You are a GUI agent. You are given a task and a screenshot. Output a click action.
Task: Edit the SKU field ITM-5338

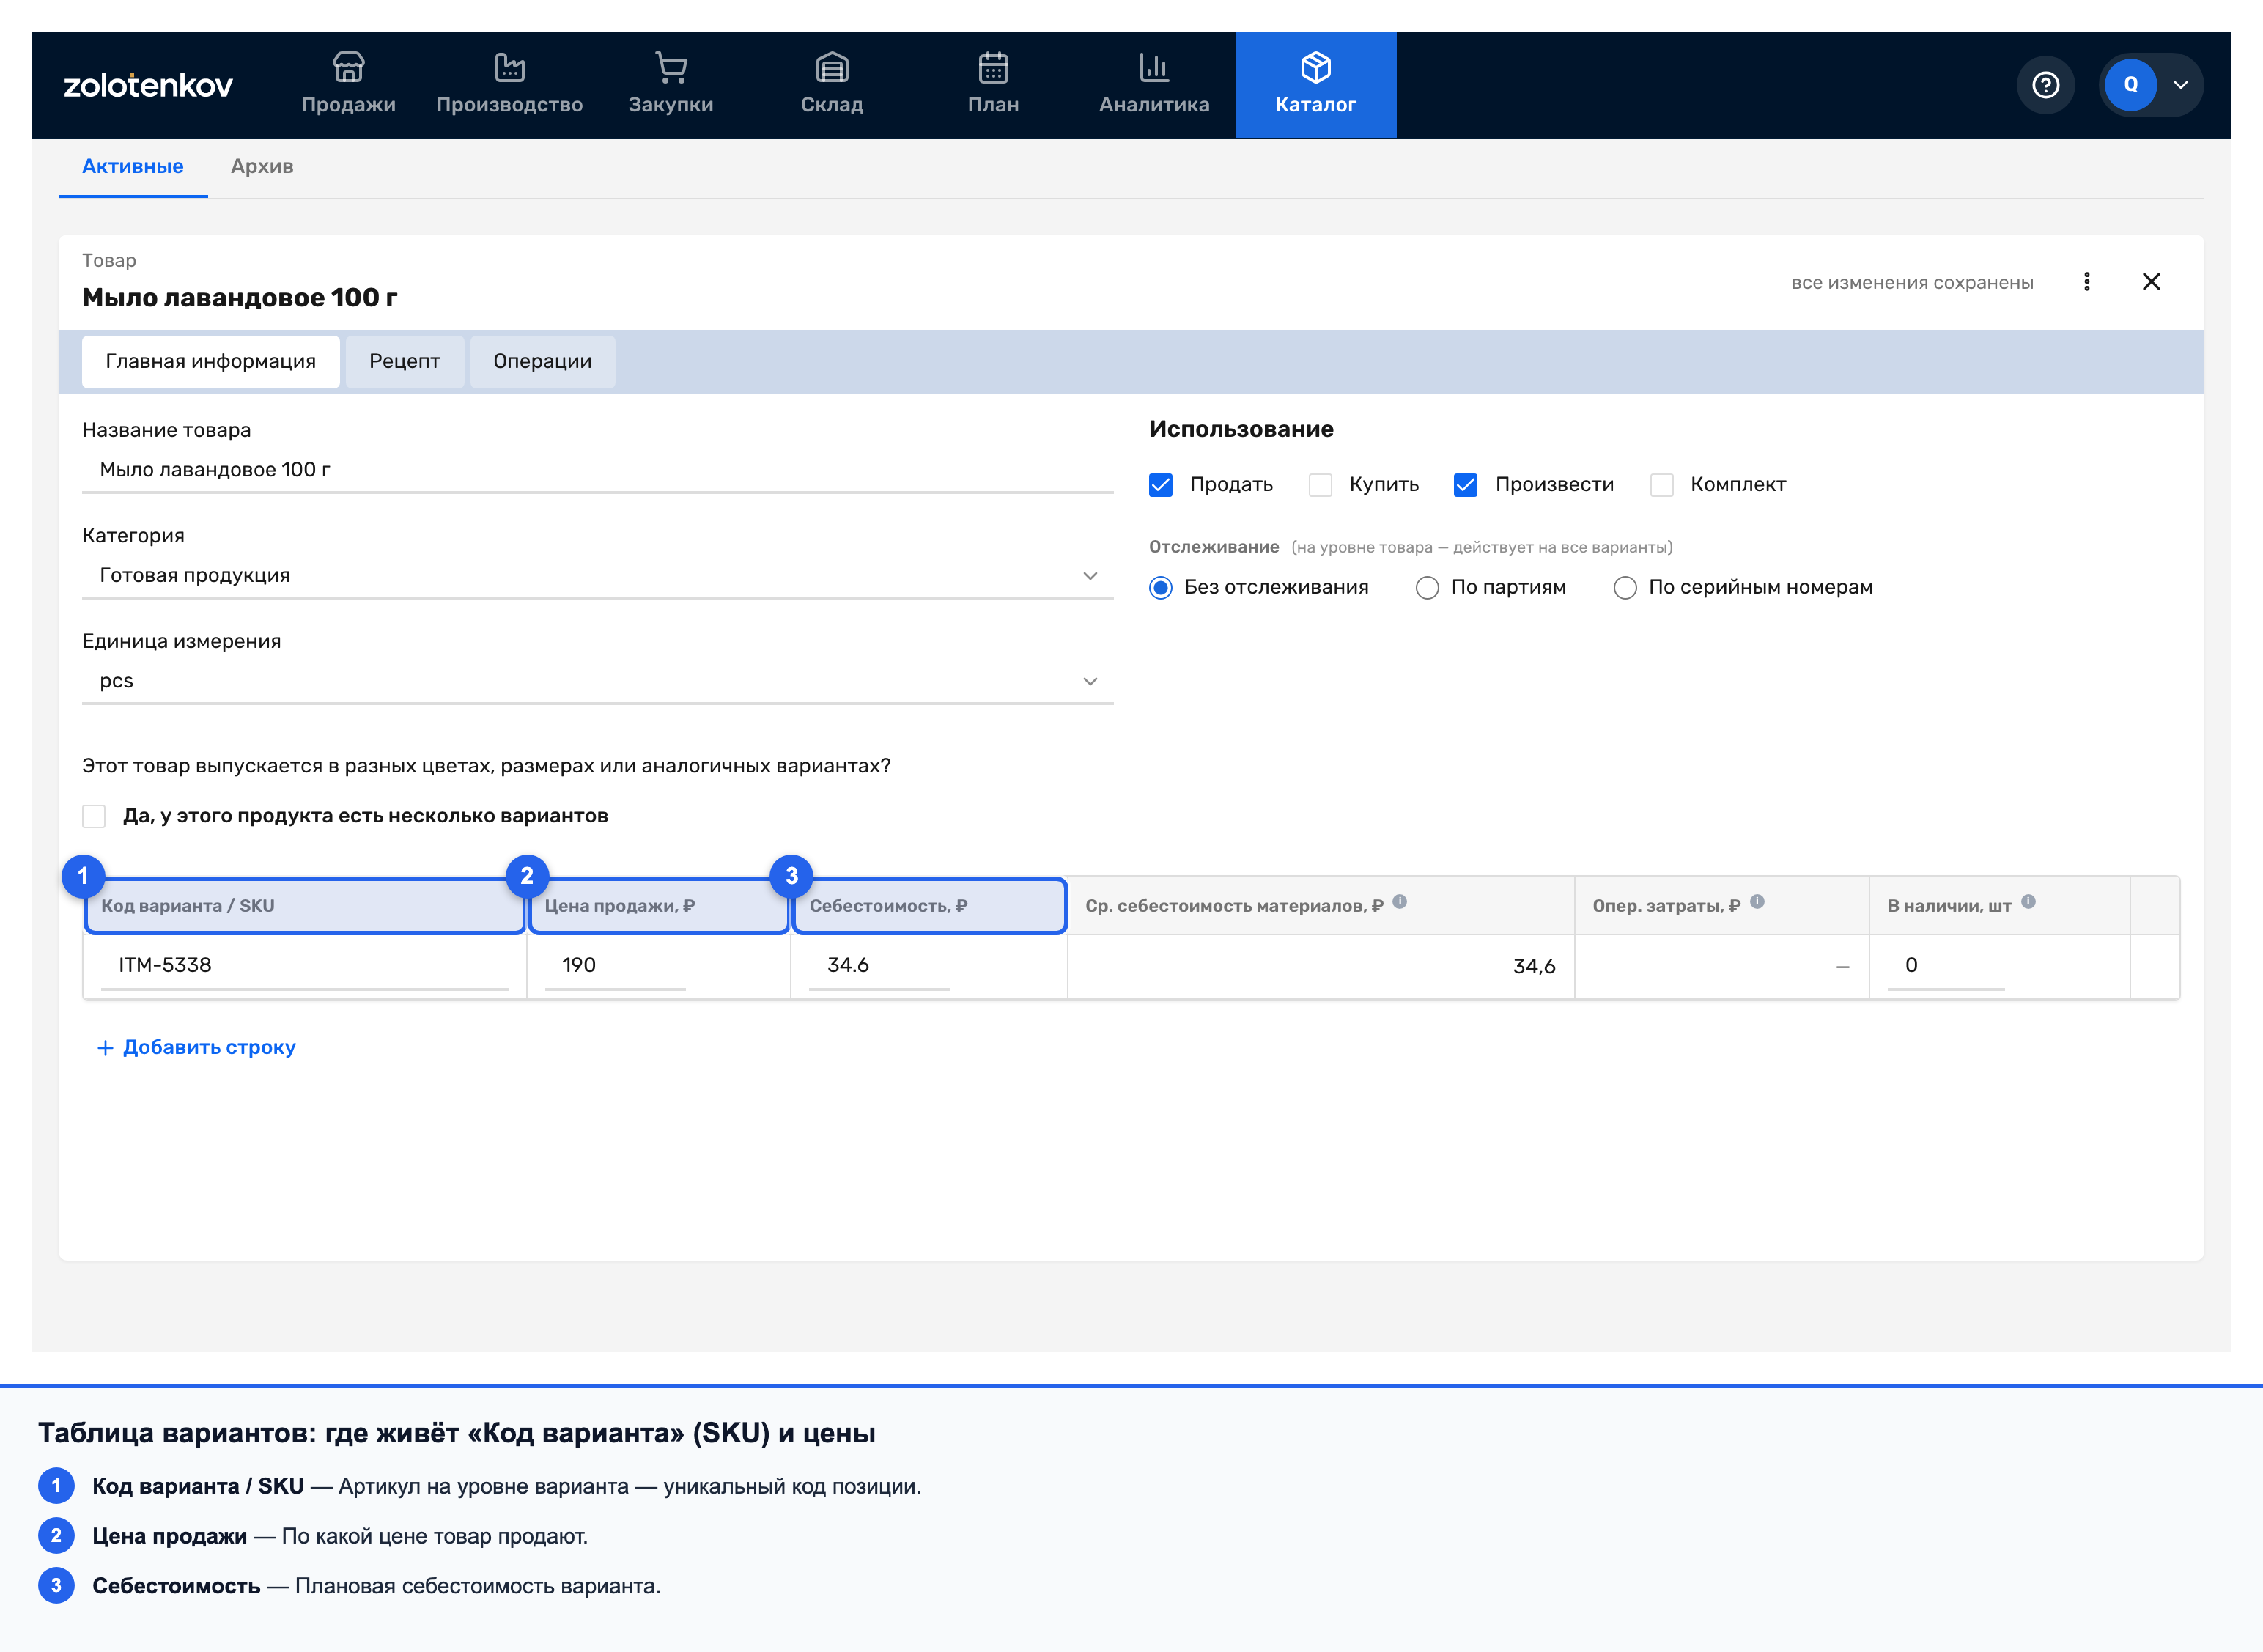click(x=304, y=965)
